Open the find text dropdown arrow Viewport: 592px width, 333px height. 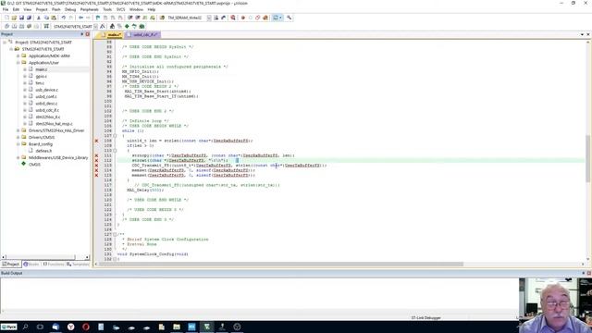(x=209, y=18)
